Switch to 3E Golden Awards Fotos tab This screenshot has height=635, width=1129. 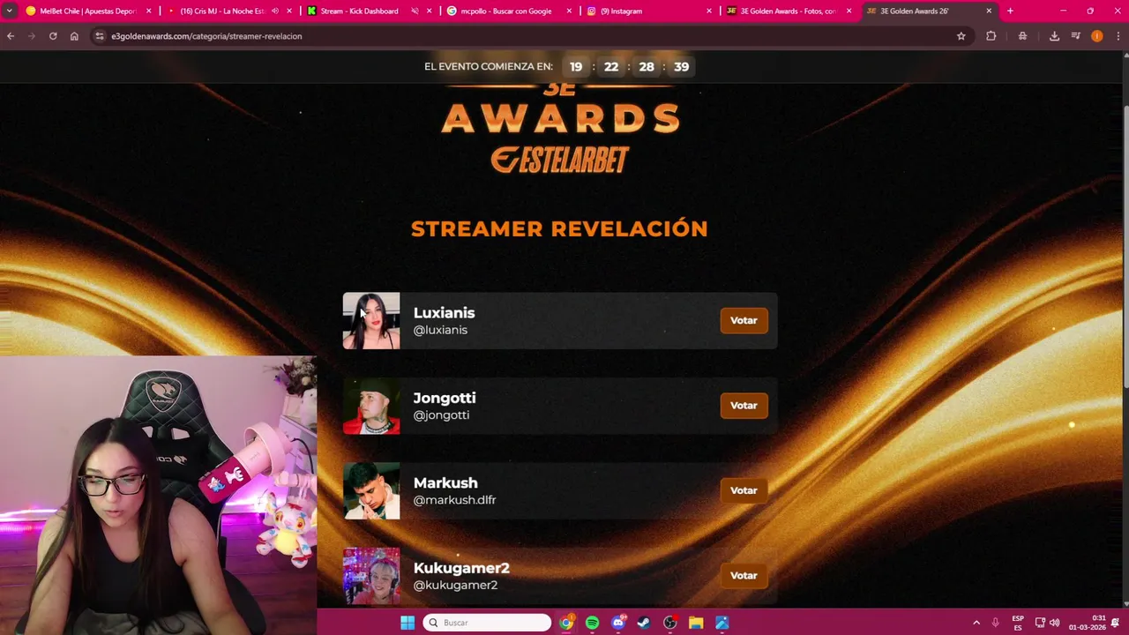tap(788, 11)
